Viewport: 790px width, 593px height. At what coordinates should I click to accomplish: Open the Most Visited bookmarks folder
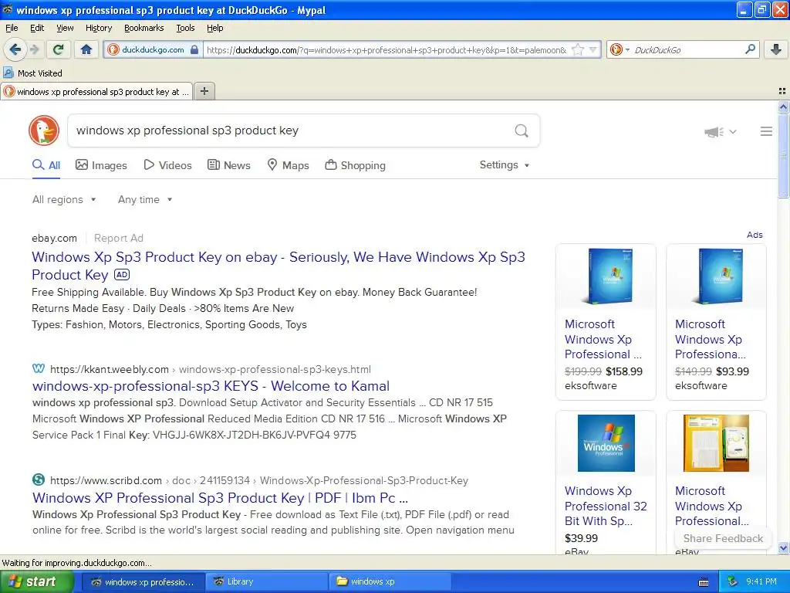tap(32, 73)
